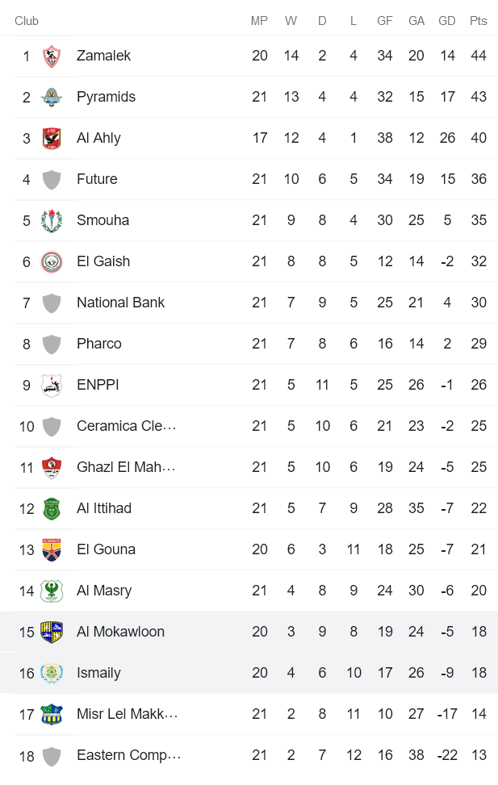Click the Ghazl El Mahalla crest

50,467
